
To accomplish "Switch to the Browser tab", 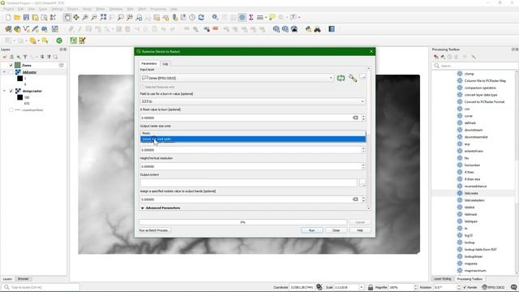I will [x=24, y=279].
